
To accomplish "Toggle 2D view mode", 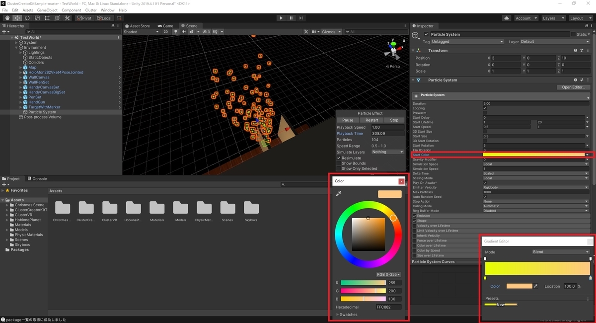I will click(x=166, y=32).
